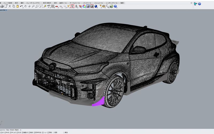Screen dimensions: 214x134
Task: Click the light bulb hide icon
Action: point(72,6)
